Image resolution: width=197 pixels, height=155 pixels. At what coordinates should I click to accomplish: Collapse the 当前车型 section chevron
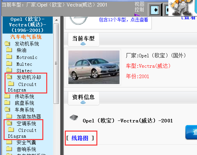[x=83, y=44]
